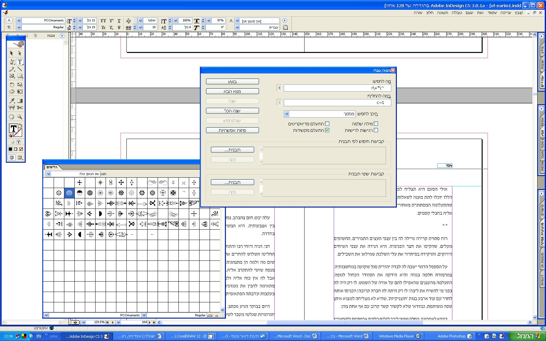Viewport: 546px width, 341px height.
Task: Enable the 'מילה שלמה' whole word checkbox
Action: (x=376, y=123)
